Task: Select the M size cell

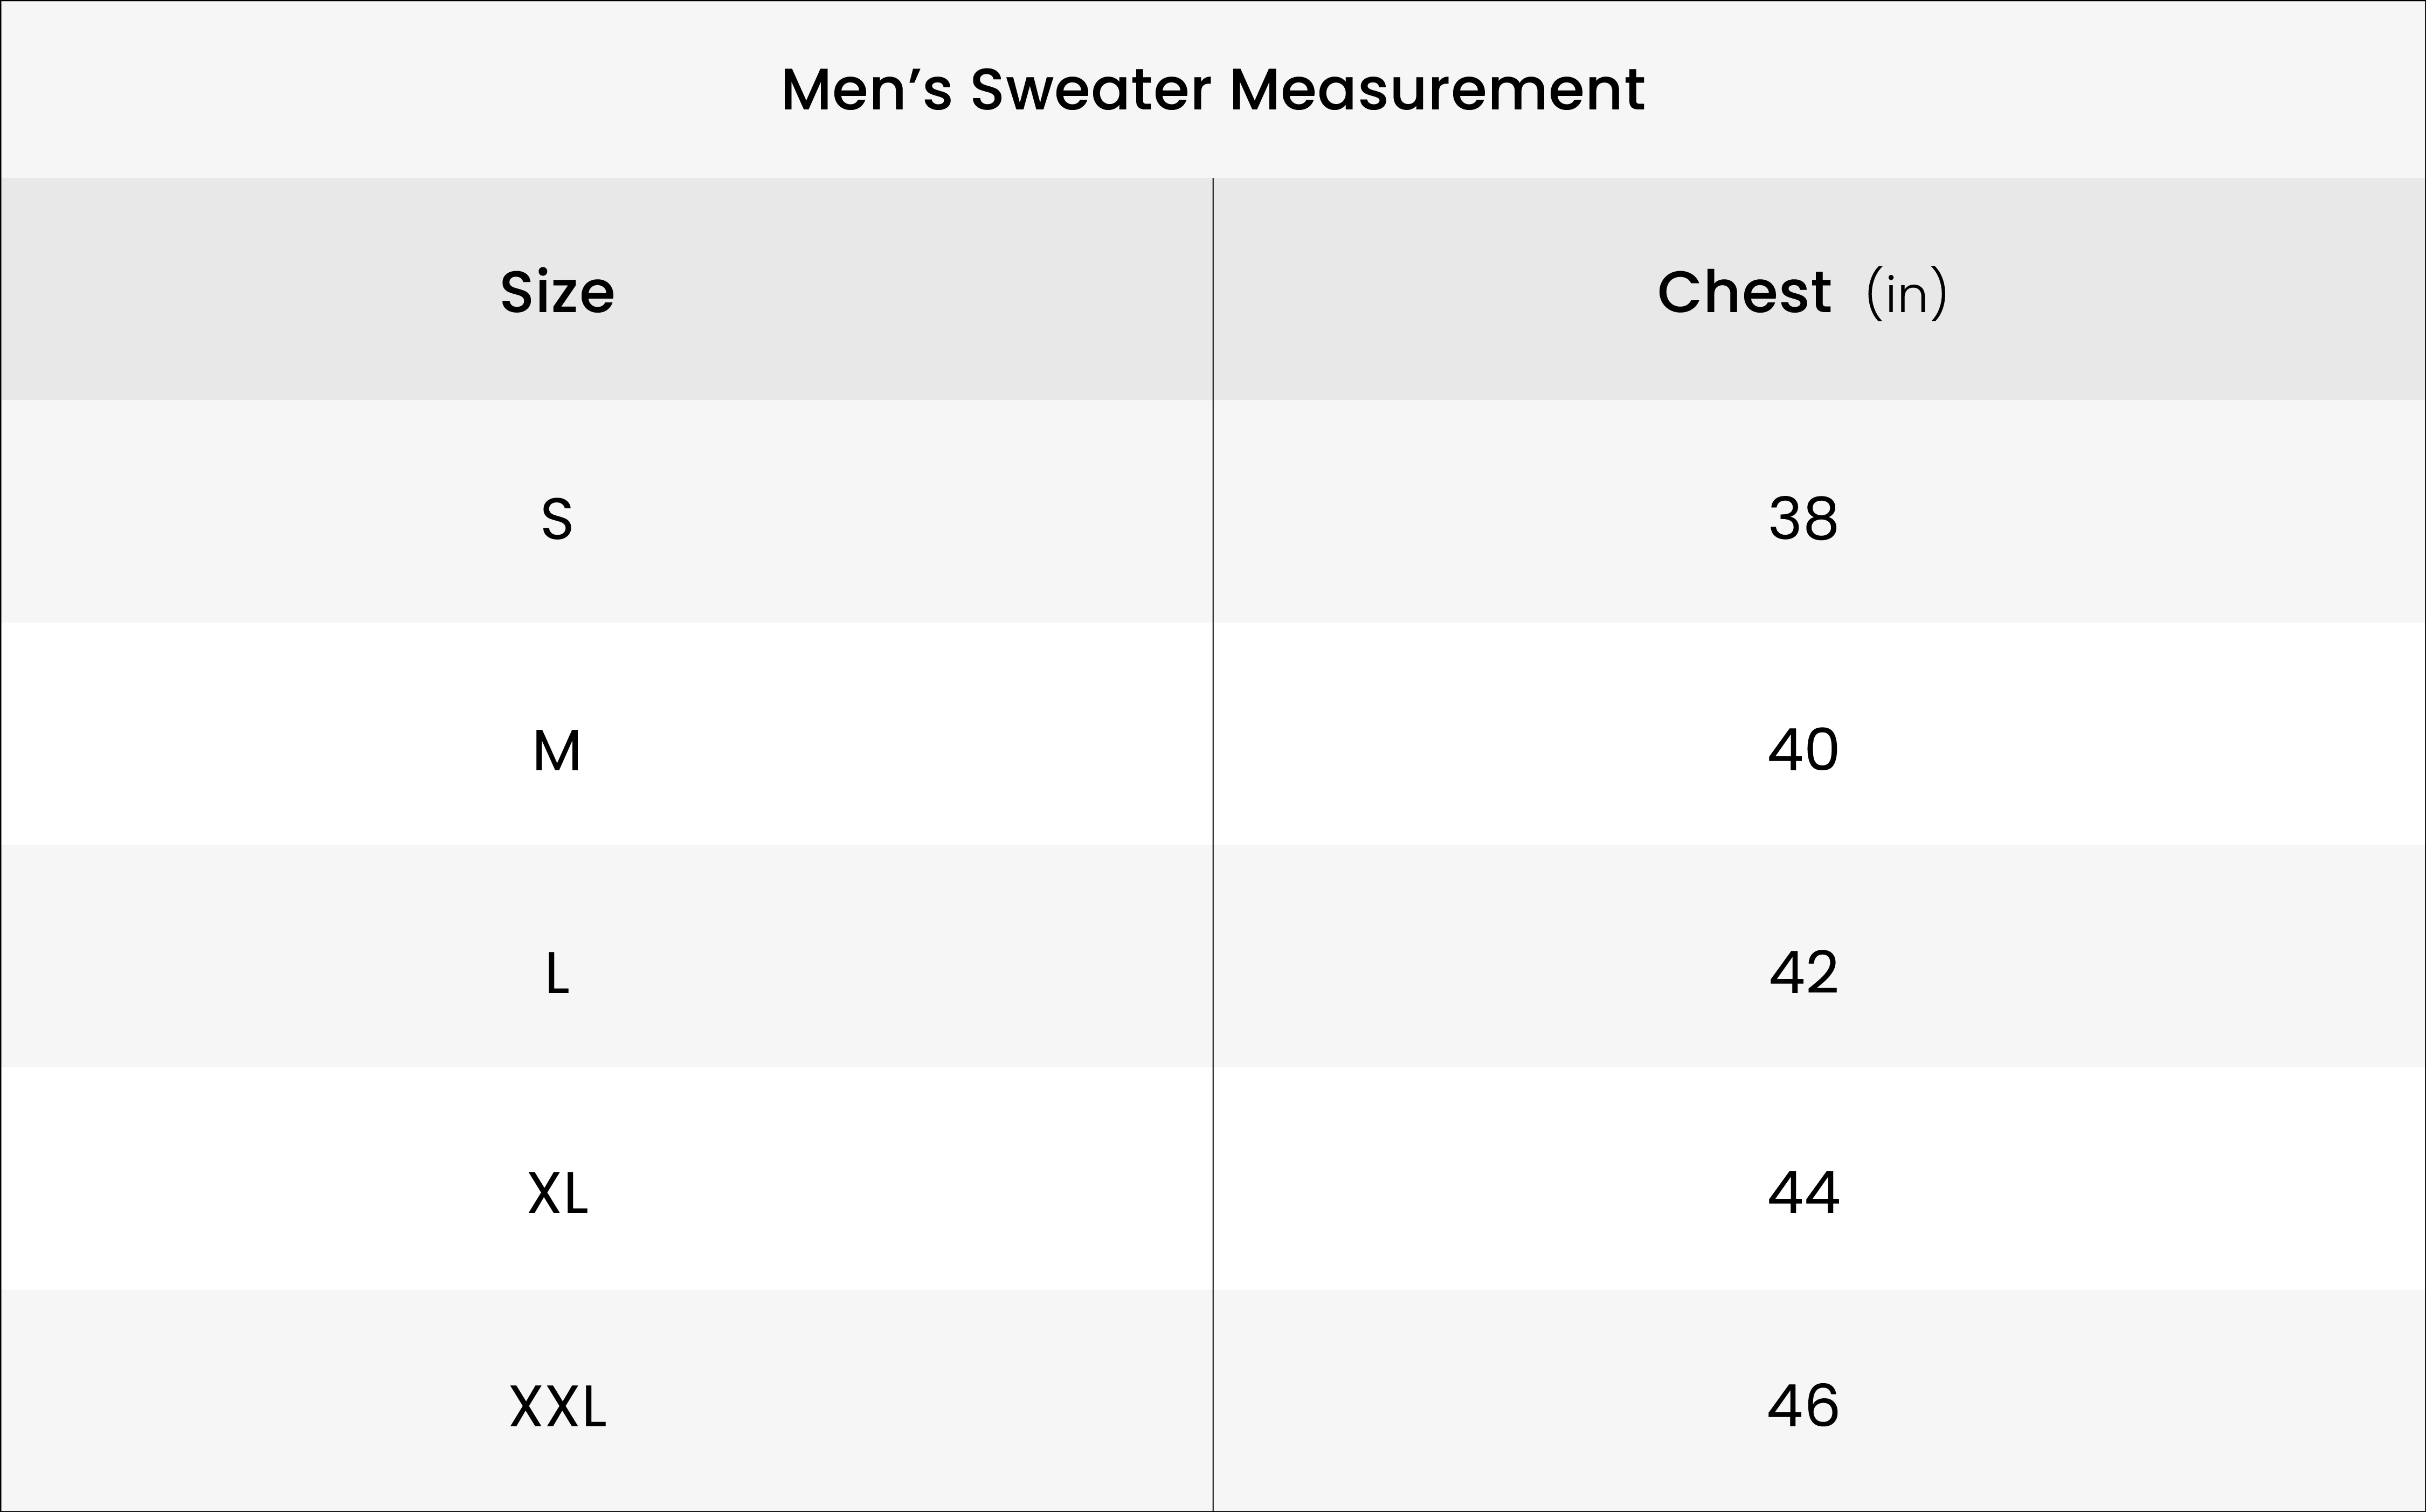Action: click(557, 751)
